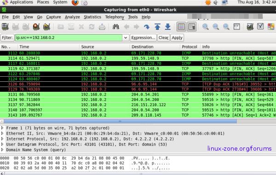
Task: Jump to the last packet
Action: pyautogui.click(x=168, y=27)
